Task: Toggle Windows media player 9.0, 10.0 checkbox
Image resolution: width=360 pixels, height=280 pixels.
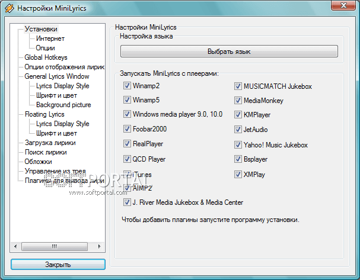Action: tap(127, 114)
